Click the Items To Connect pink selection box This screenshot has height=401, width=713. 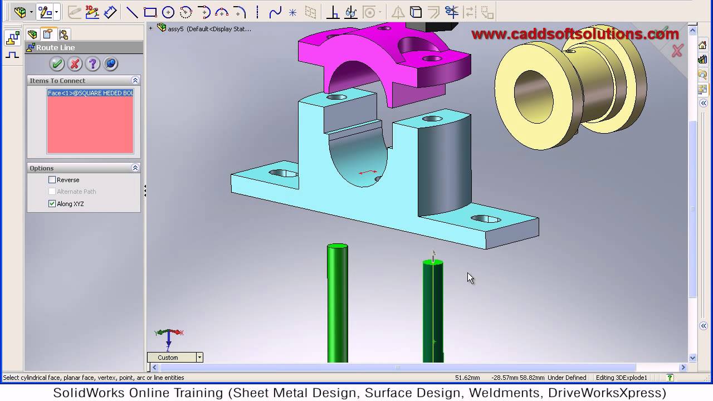(90, 121)
